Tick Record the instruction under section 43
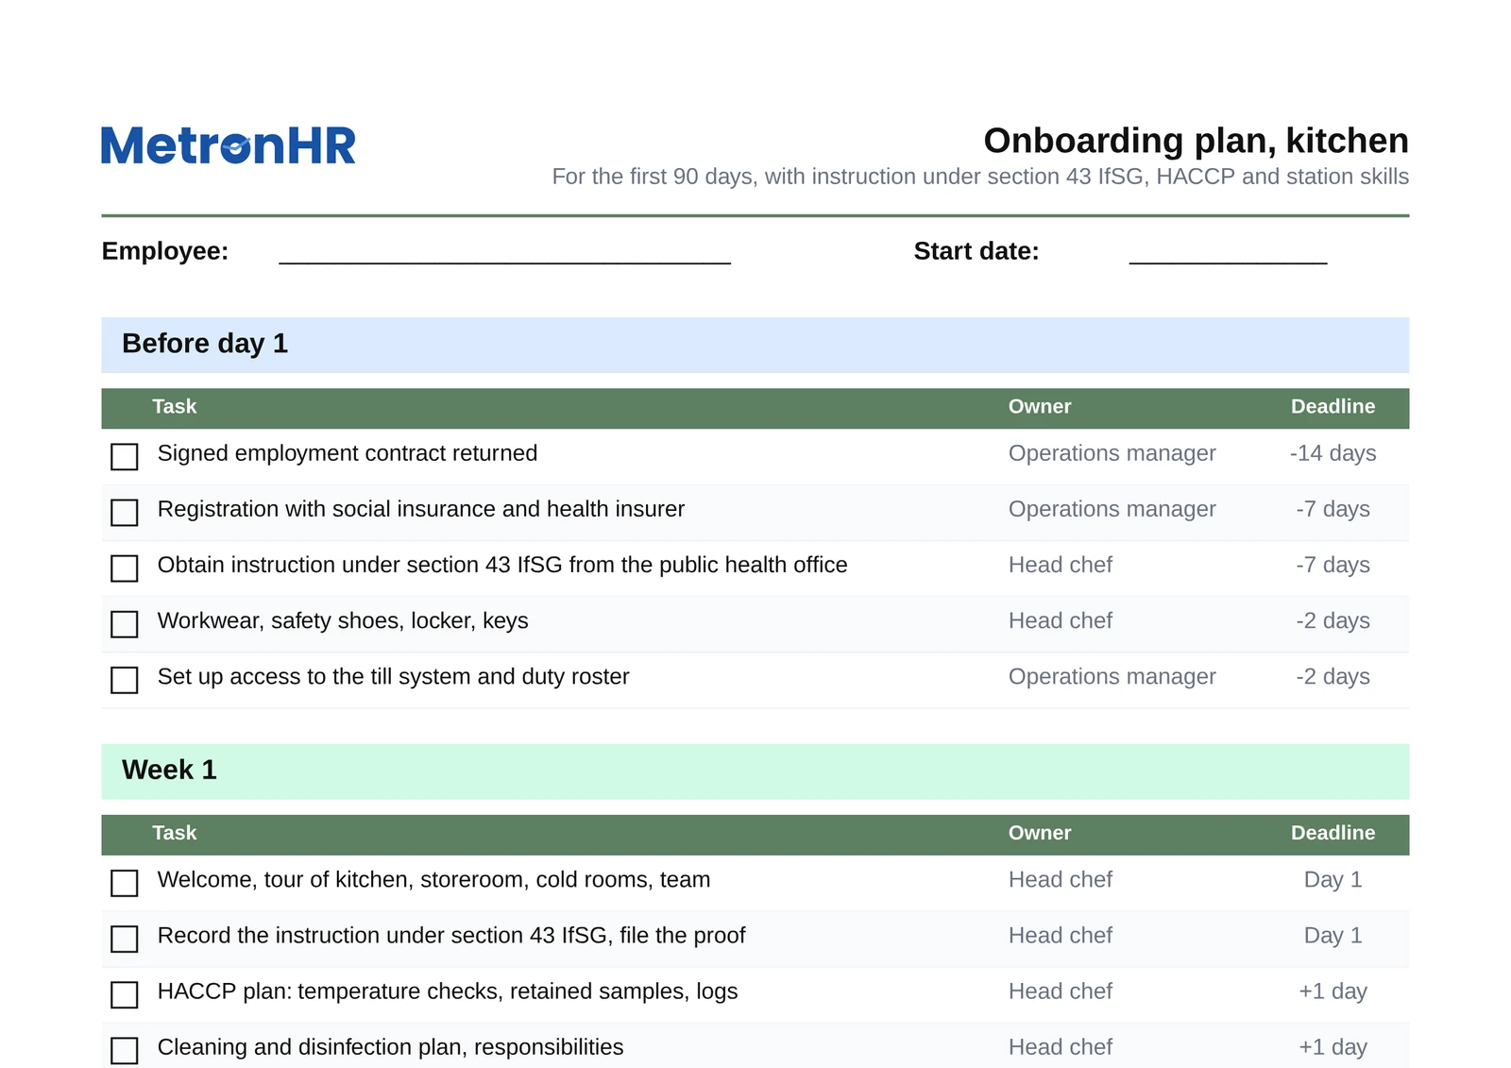1511x1068 pixels. [125, 939]
